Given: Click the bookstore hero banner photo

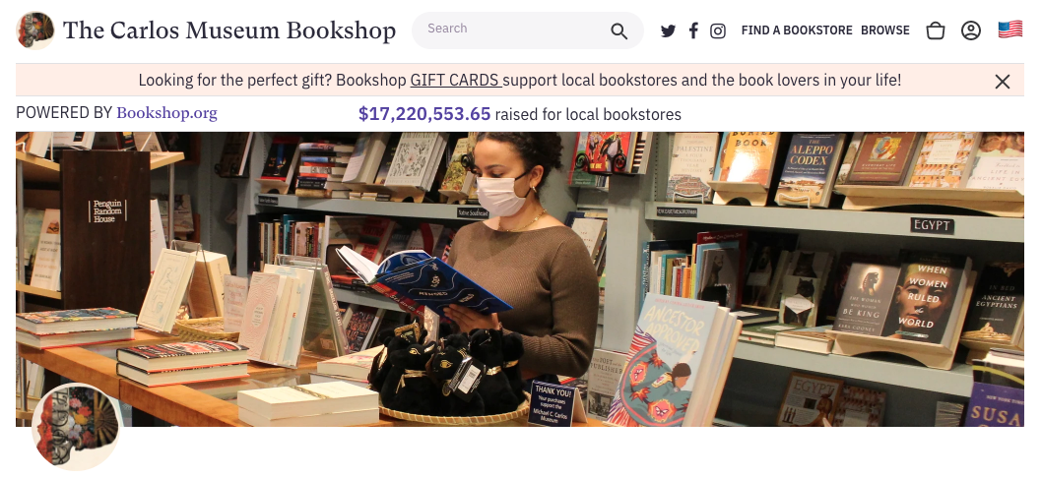Looking at the screenshot, I should tap(520, 278).
